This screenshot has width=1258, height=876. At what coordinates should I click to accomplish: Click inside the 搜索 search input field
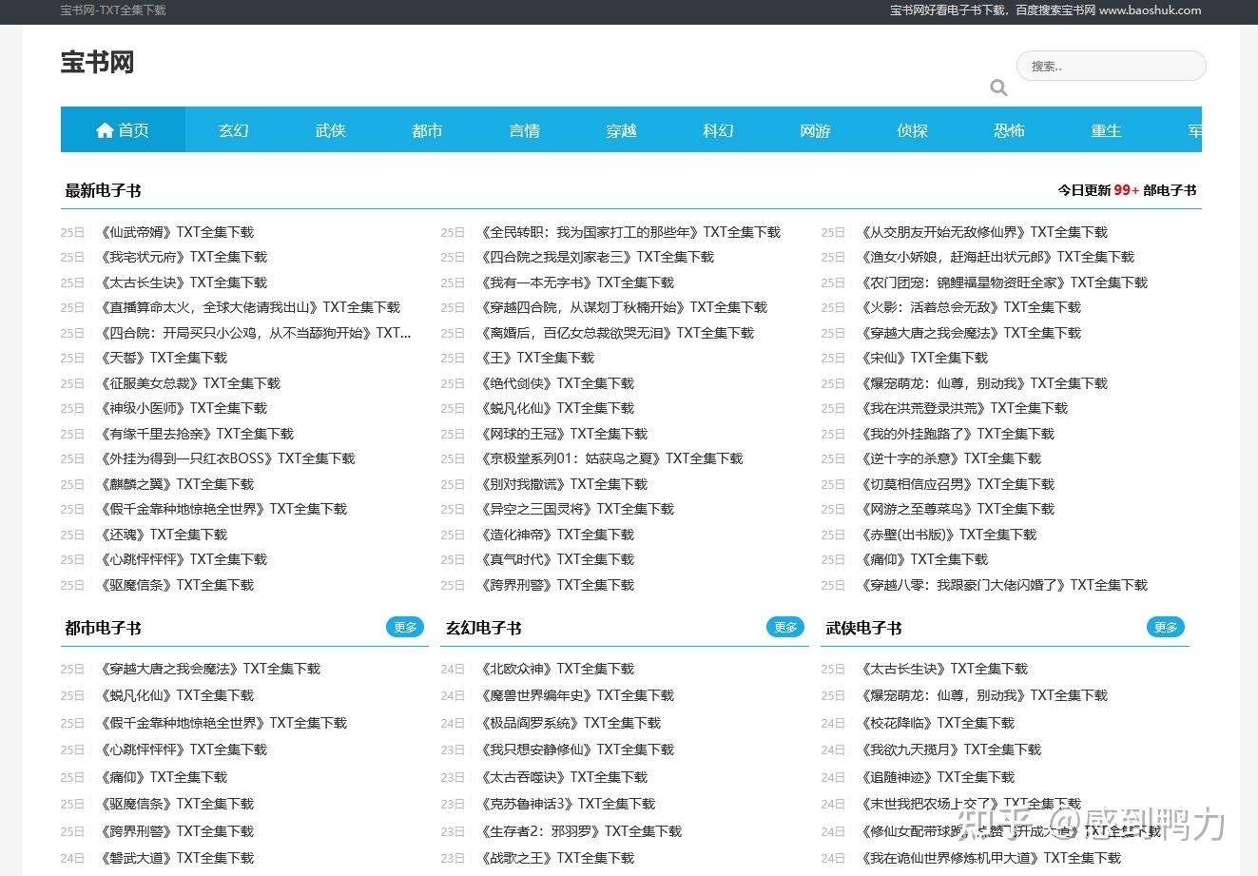coord(1111,66)
